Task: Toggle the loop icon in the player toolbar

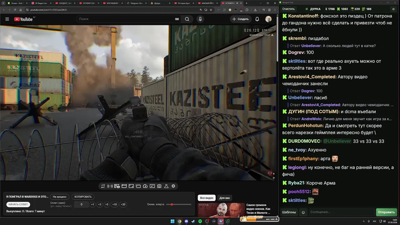Action: [x=103, y=186]
